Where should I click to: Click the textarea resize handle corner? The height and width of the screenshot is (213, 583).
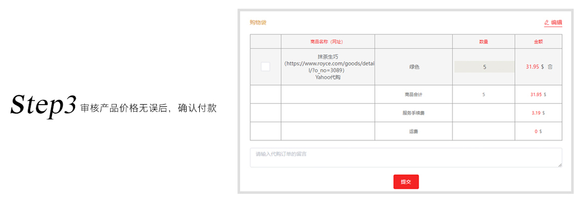coord(560,165)
